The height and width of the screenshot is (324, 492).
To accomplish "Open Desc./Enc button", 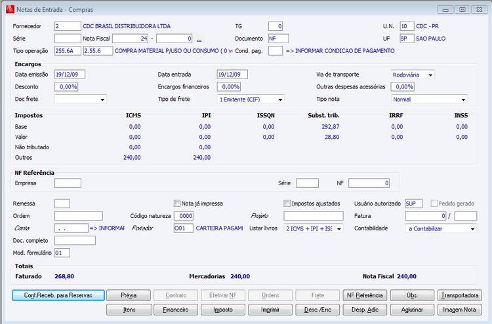I will click(318, 310).
